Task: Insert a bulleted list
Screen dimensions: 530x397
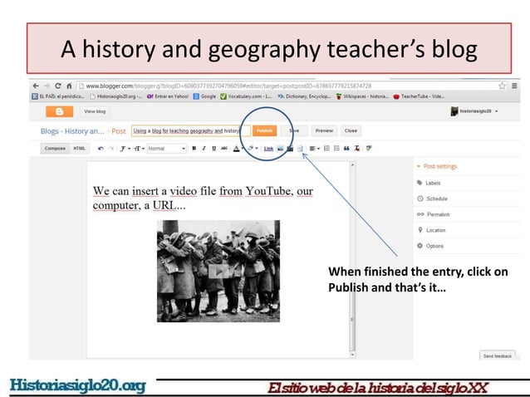Action: (336, 149)
